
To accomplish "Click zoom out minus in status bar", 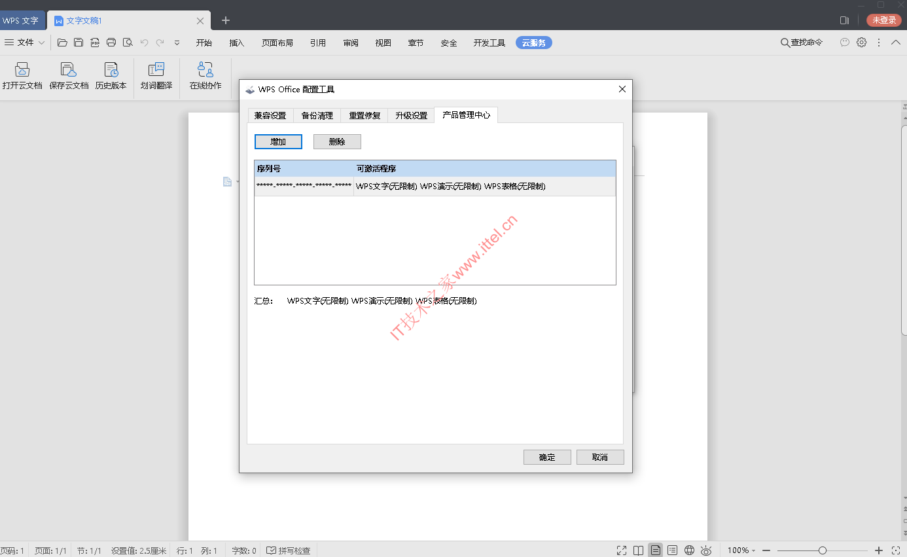I will point(766,550).
